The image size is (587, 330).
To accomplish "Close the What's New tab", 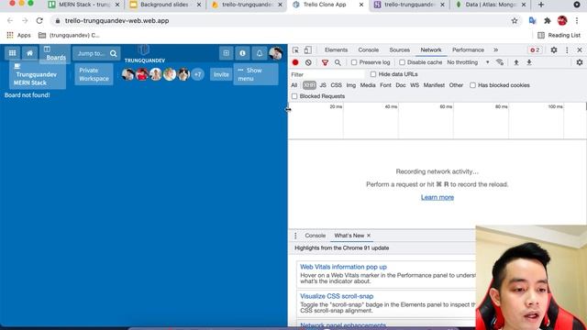I will coord(369,236).
